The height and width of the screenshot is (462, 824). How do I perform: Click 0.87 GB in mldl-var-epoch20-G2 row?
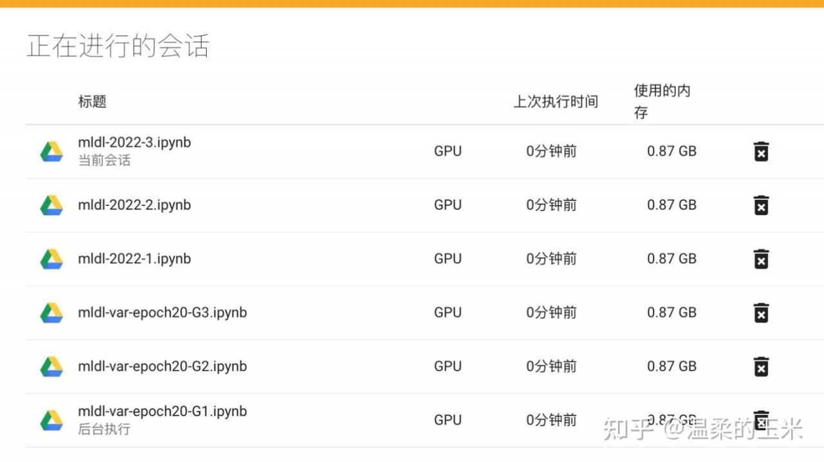[672, 366]
